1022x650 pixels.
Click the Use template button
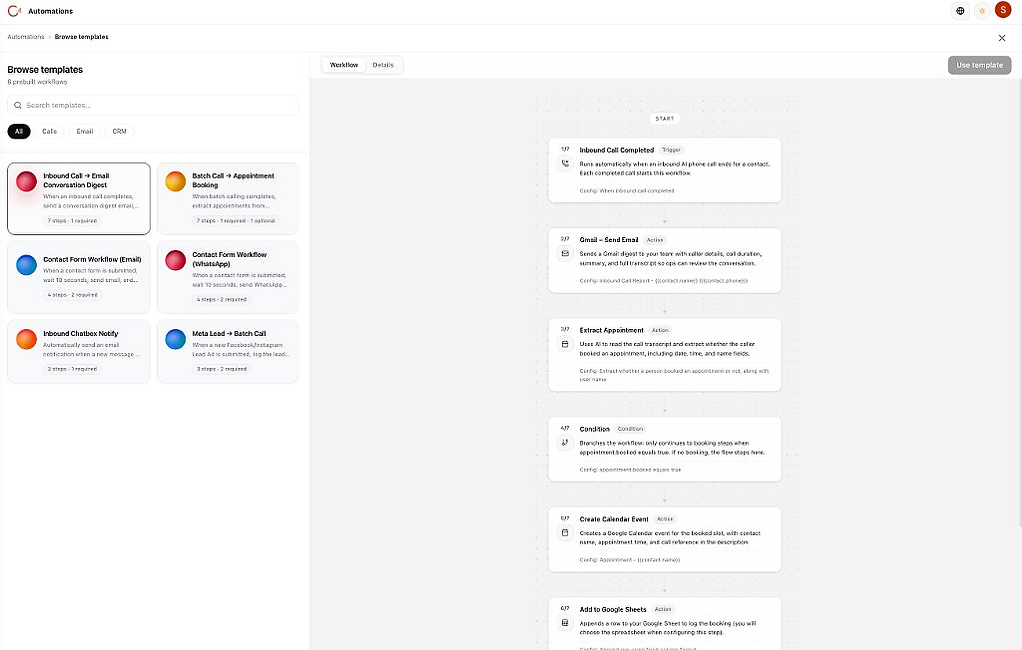point(979,65)
